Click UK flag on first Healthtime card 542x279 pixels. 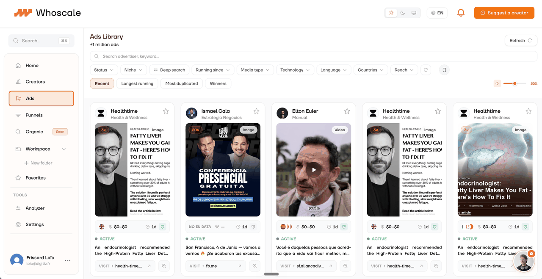(x=102, y=227)
